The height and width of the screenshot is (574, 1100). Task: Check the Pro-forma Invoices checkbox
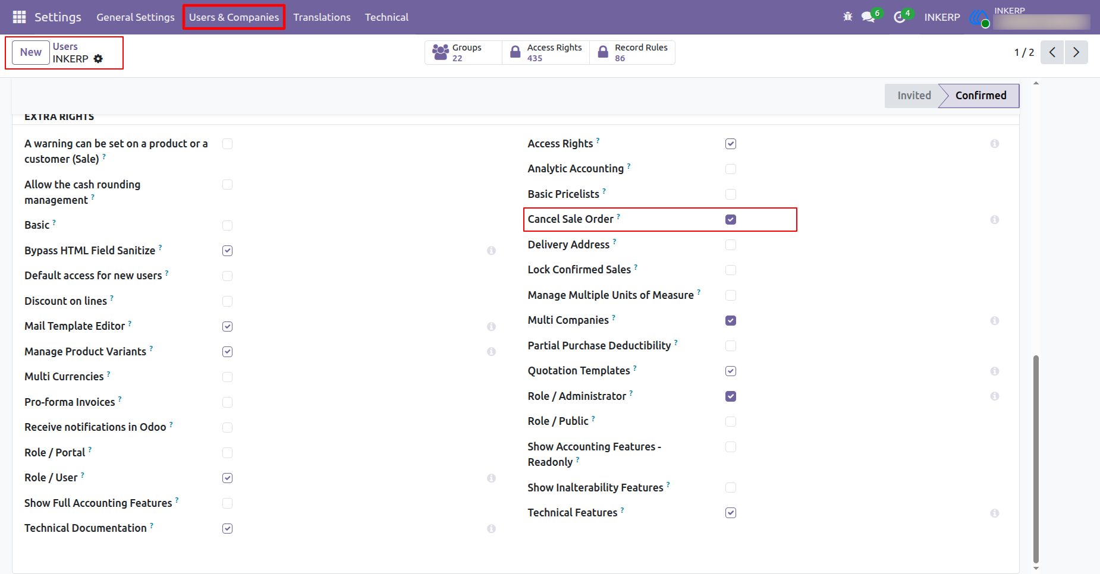coord(227,402)
